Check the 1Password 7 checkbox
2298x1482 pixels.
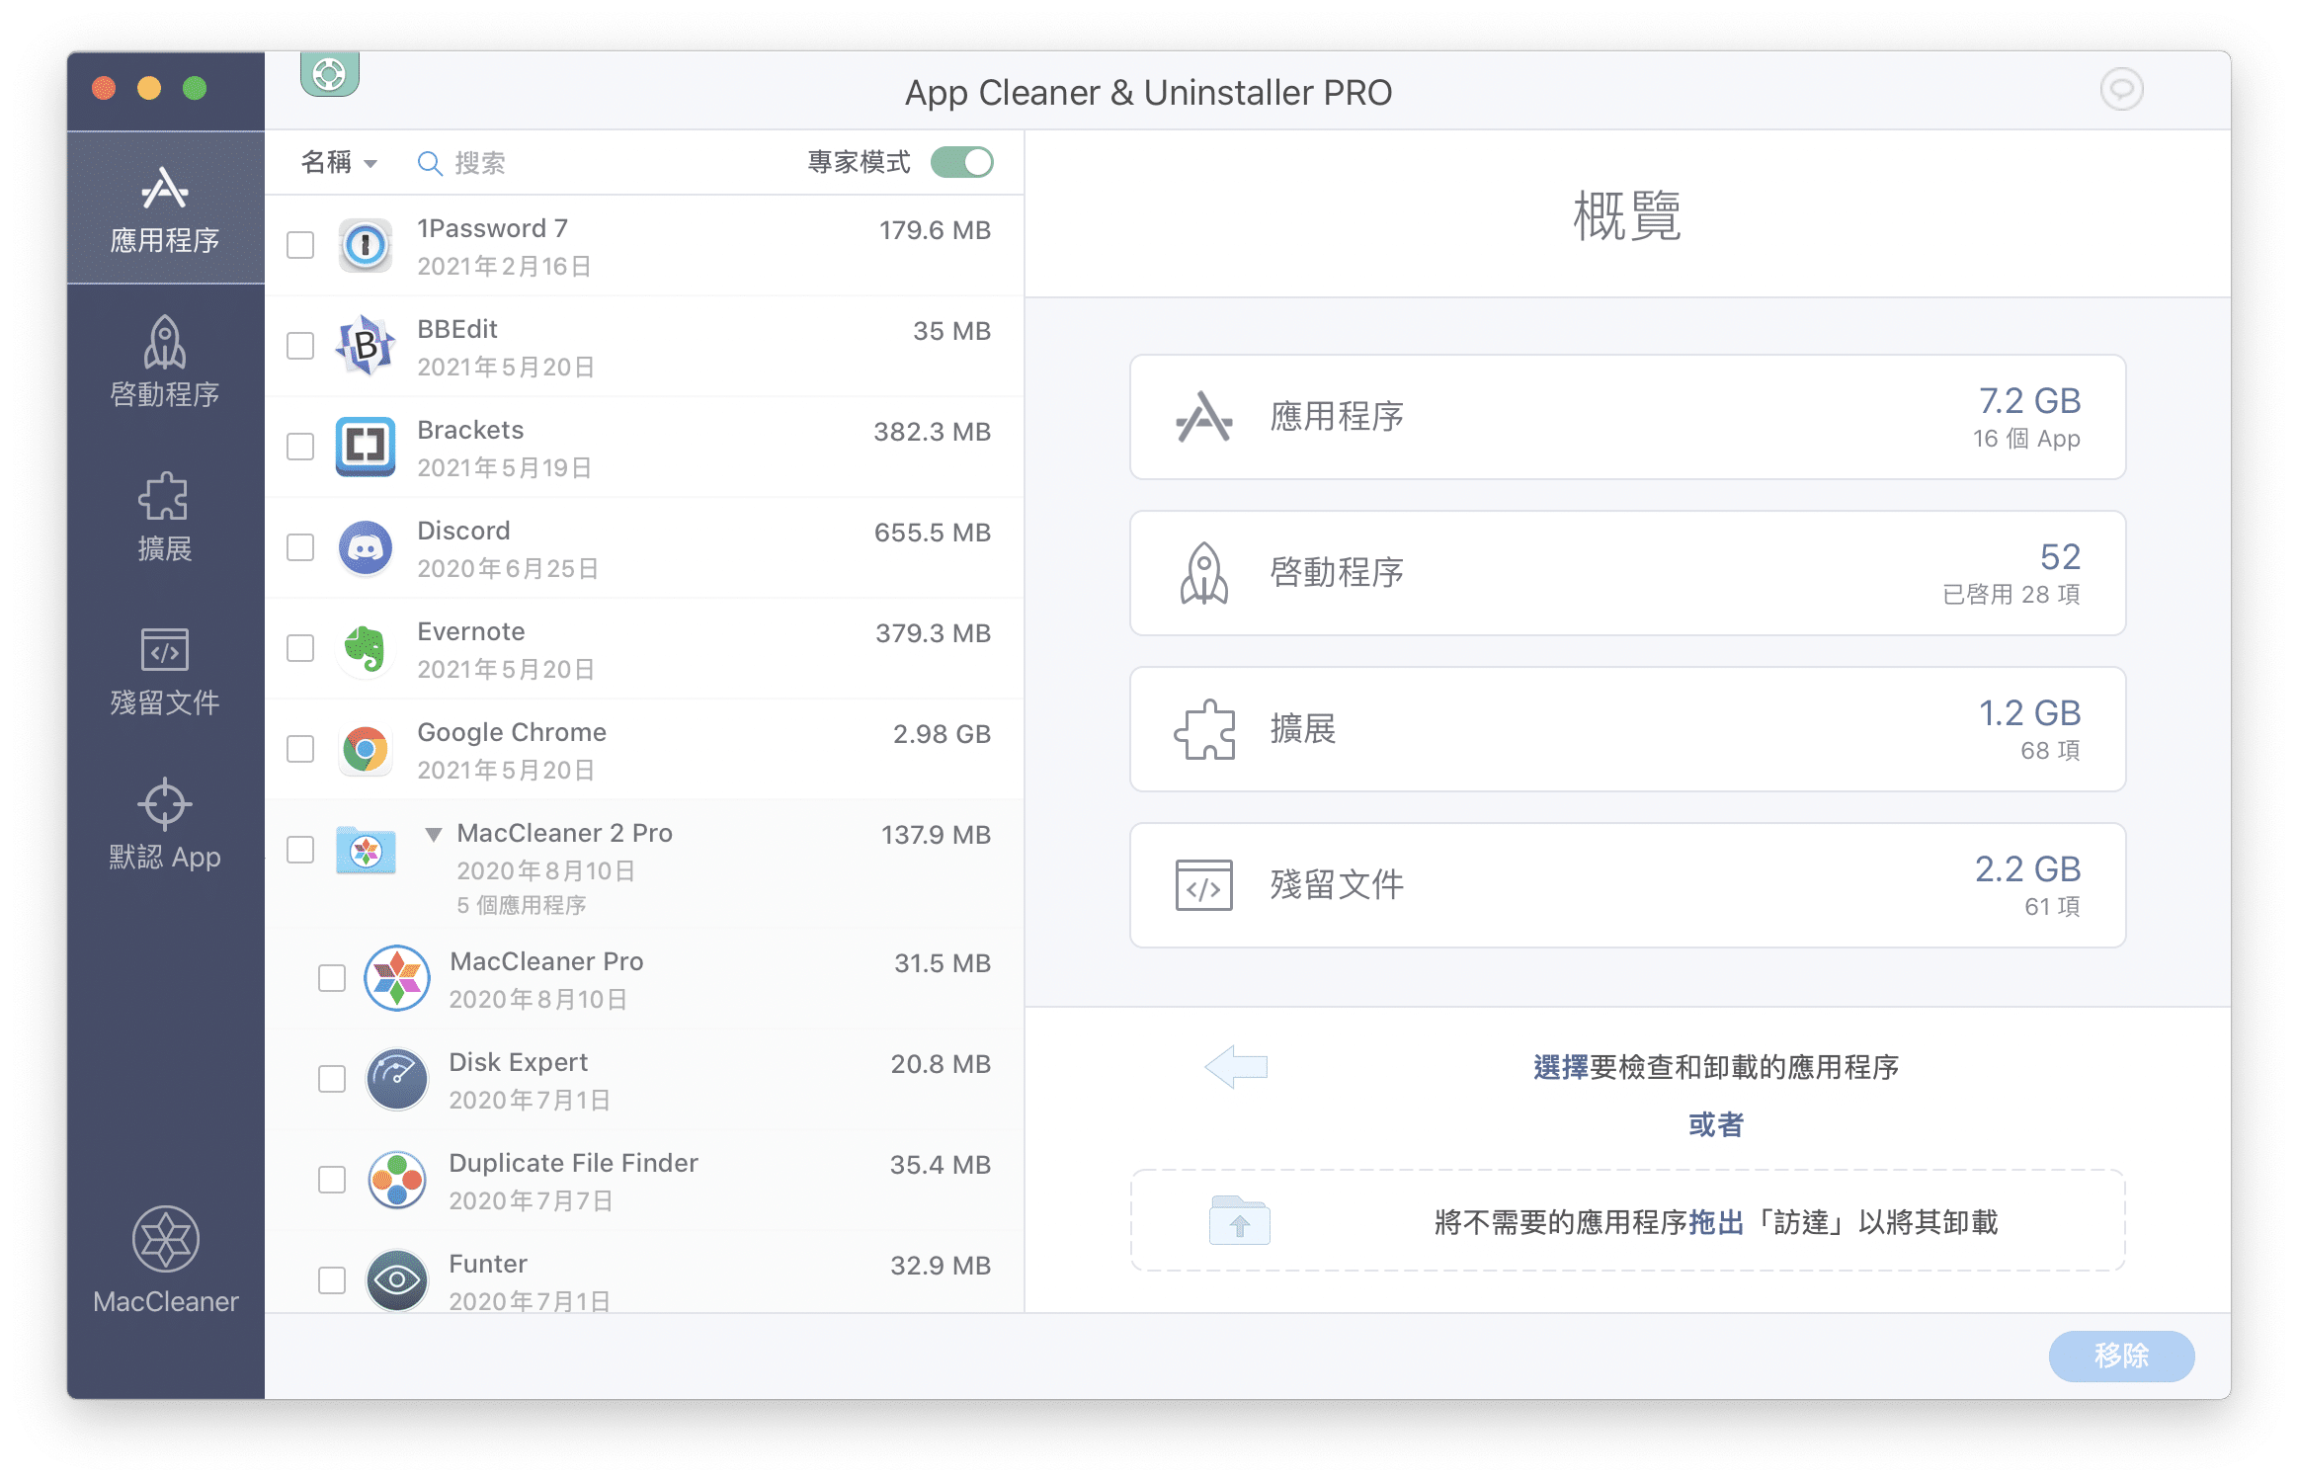click(300, 245)
